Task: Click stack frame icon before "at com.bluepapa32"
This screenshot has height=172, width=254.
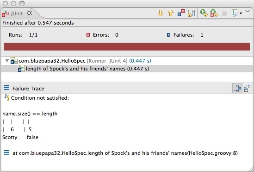Action: [x=6, y=153]
